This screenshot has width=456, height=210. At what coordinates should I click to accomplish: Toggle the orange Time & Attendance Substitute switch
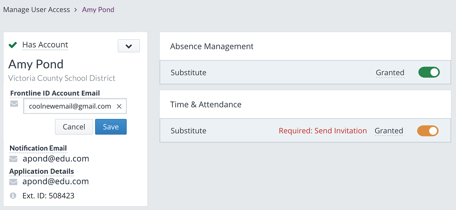pos(428,131)
